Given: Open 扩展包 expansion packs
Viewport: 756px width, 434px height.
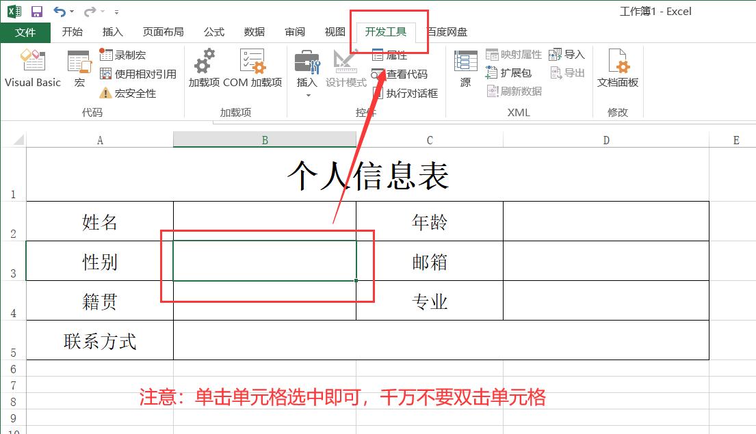Looking at the screenshot, I should pos(508,72).
